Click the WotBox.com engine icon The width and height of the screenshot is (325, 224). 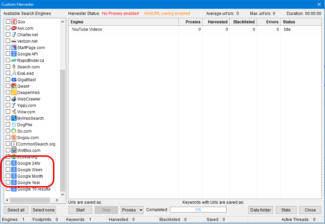tap(14, 150)
